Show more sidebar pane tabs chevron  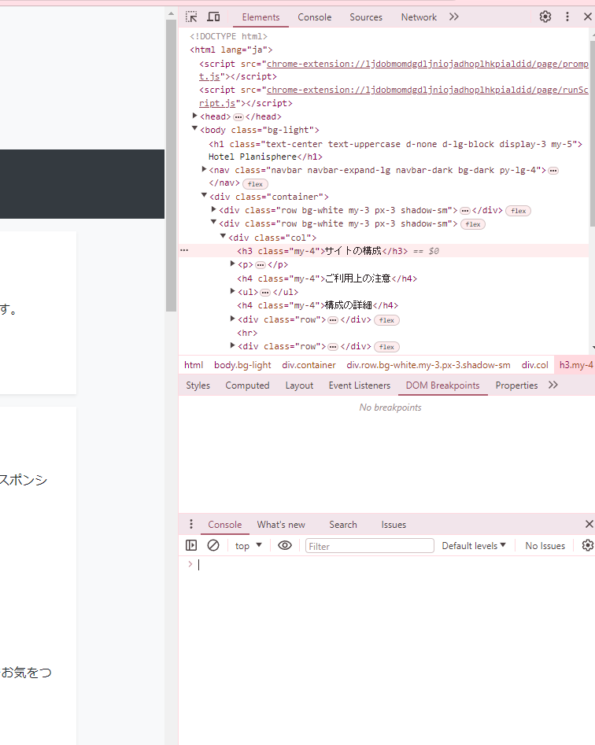coord(552,385)
